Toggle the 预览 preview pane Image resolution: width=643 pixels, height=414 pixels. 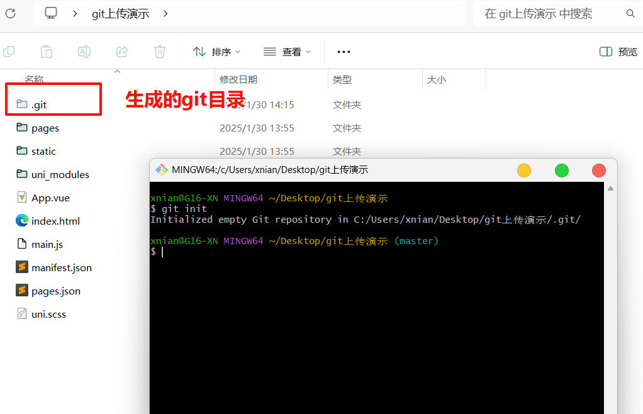tap(617, 52)
